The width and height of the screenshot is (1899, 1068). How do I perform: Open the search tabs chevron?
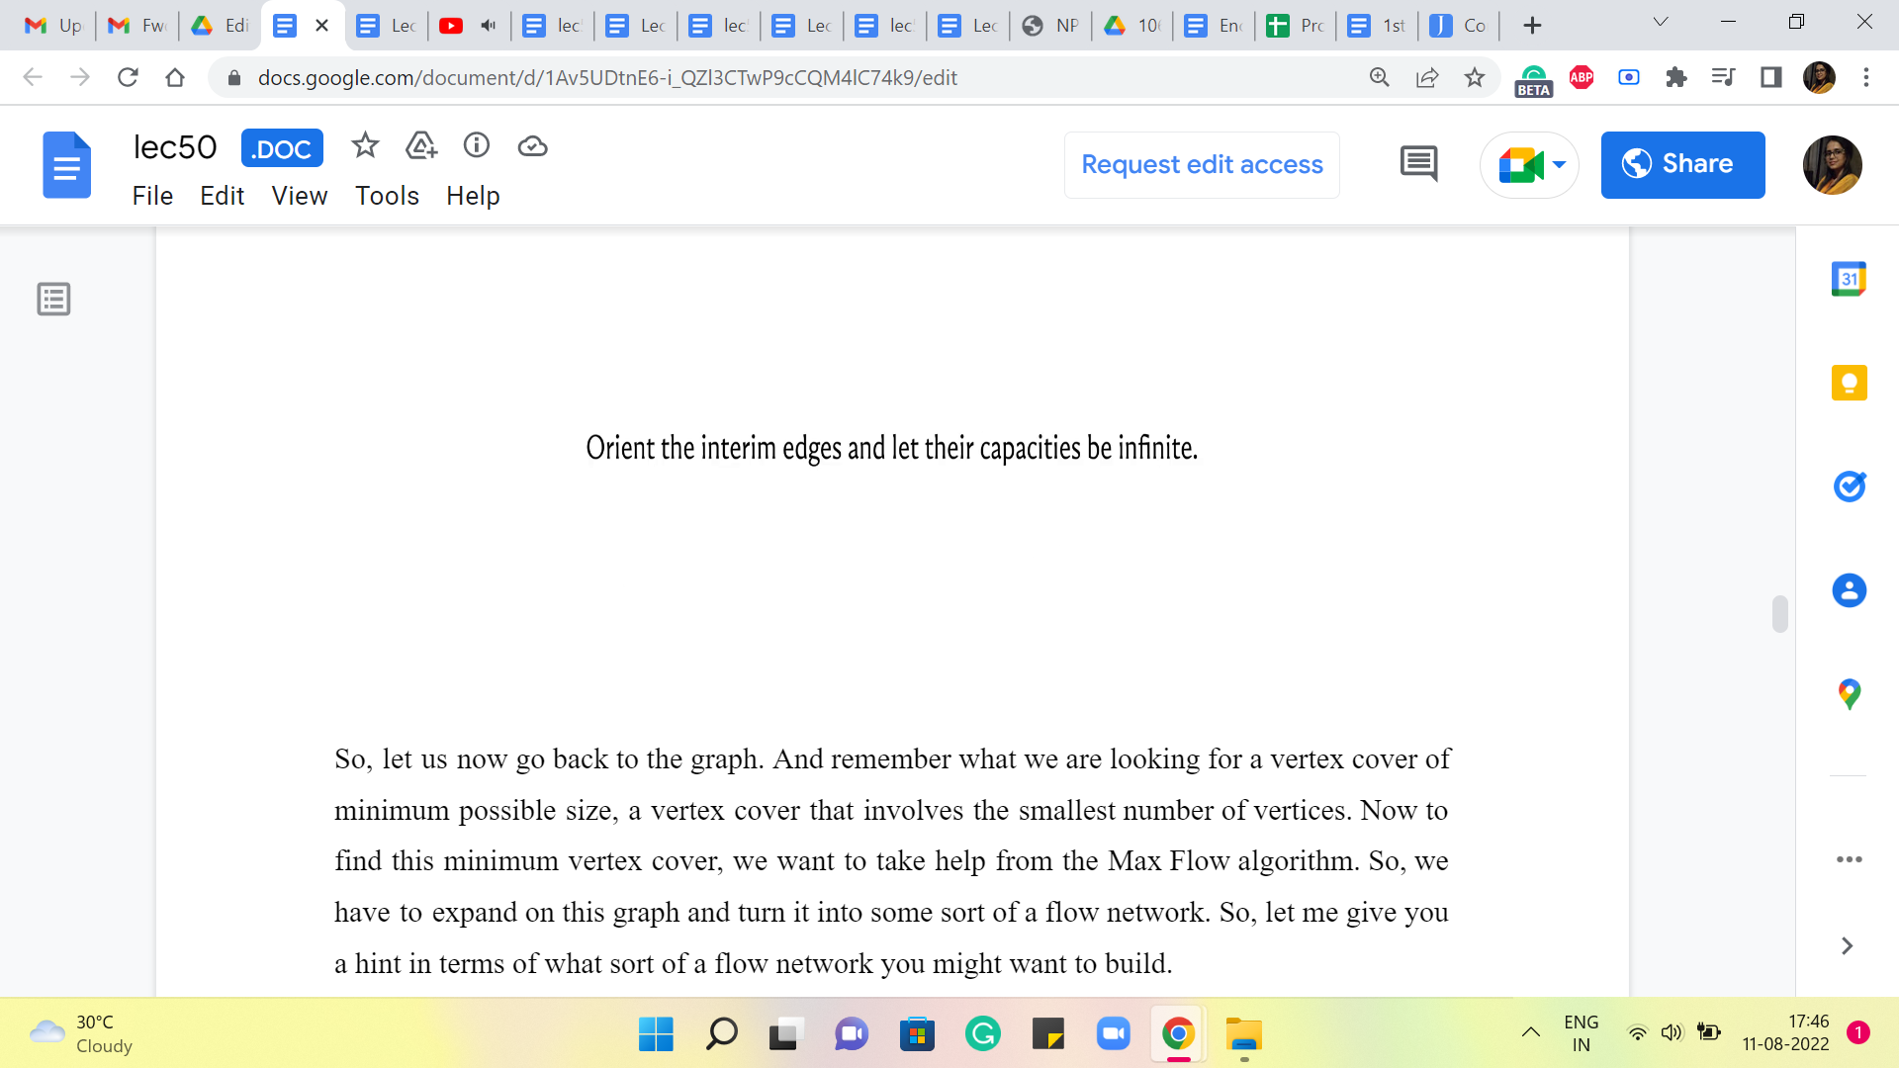[x=1661, y=22]
